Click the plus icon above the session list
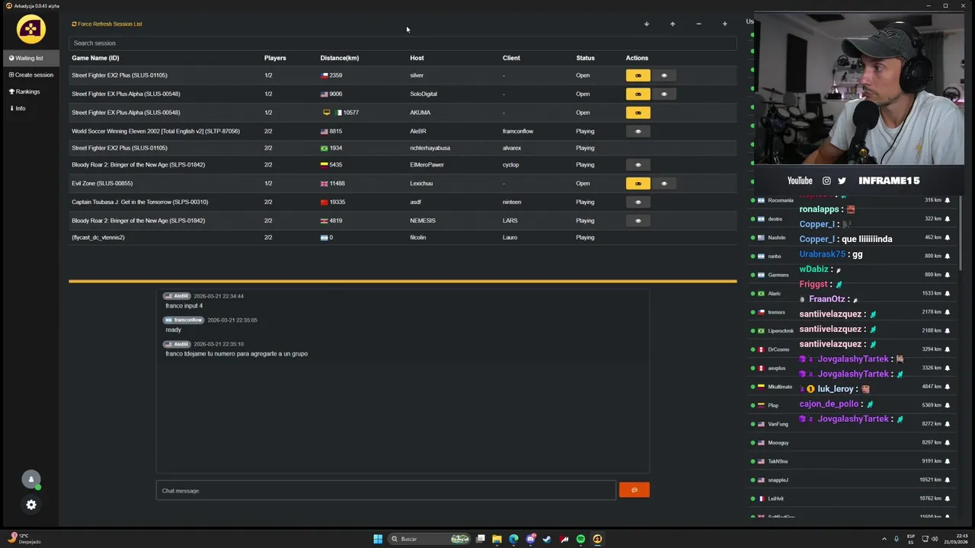Screen dimensions: 975x548 [724, 24]
